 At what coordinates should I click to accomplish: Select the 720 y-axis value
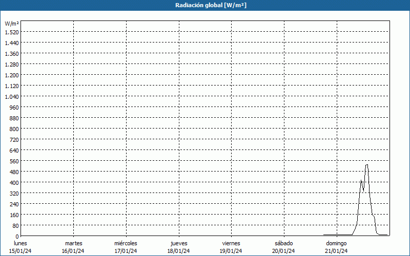[15, 139]
